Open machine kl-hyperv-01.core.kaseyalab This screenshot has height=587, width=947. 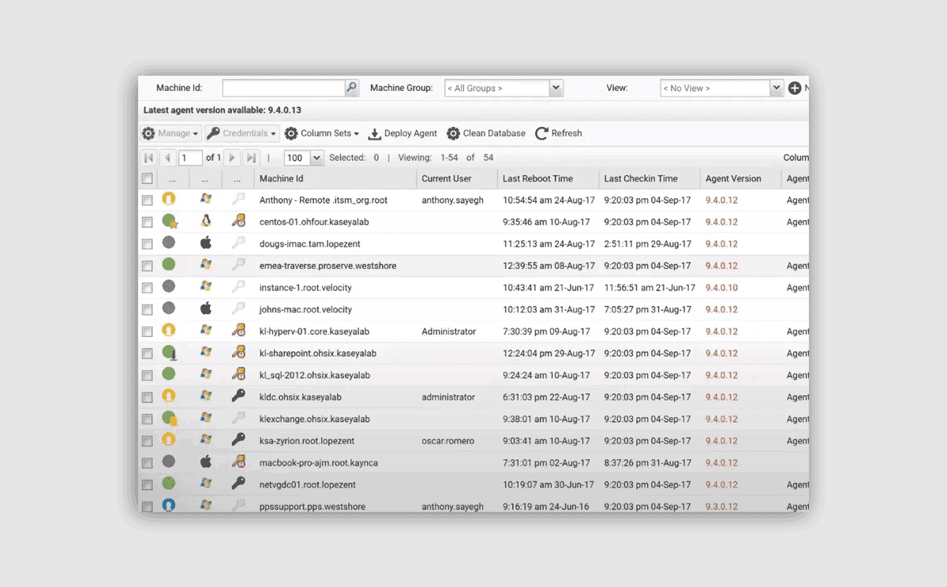314,331
